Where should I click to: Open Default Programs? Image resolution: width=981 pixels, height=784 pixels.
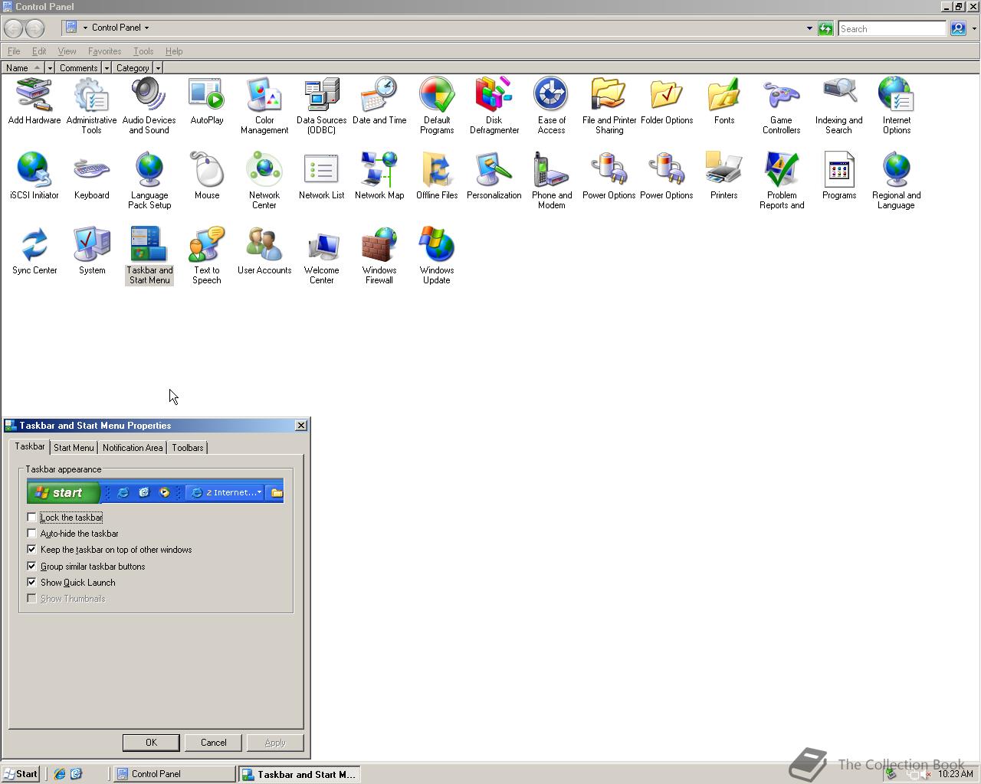tap(437, 106)
